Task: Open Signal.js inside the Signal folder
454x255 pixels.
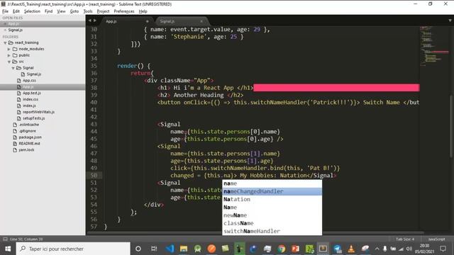Action: [34, 74]
